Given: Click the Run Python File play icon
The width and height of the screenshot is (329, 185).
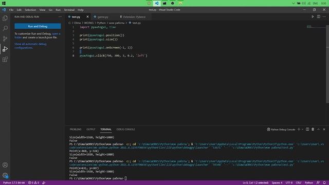Looking at the screenshot, I should click(313, 17).
